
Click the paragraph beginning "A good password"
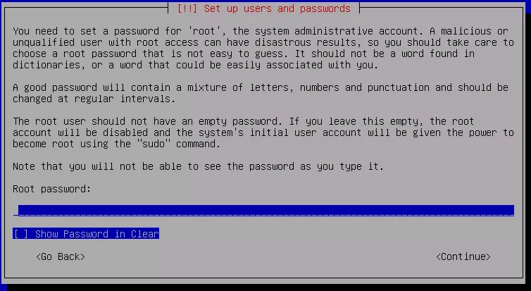(261, 93)
